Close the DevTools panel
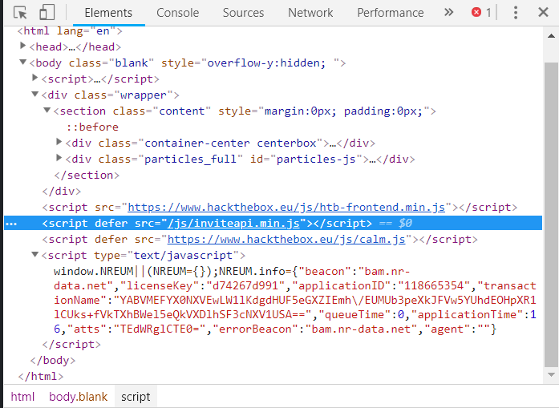The height and width of the screenshot is (408, 559). pyautogui.click(x=543, y=13)
